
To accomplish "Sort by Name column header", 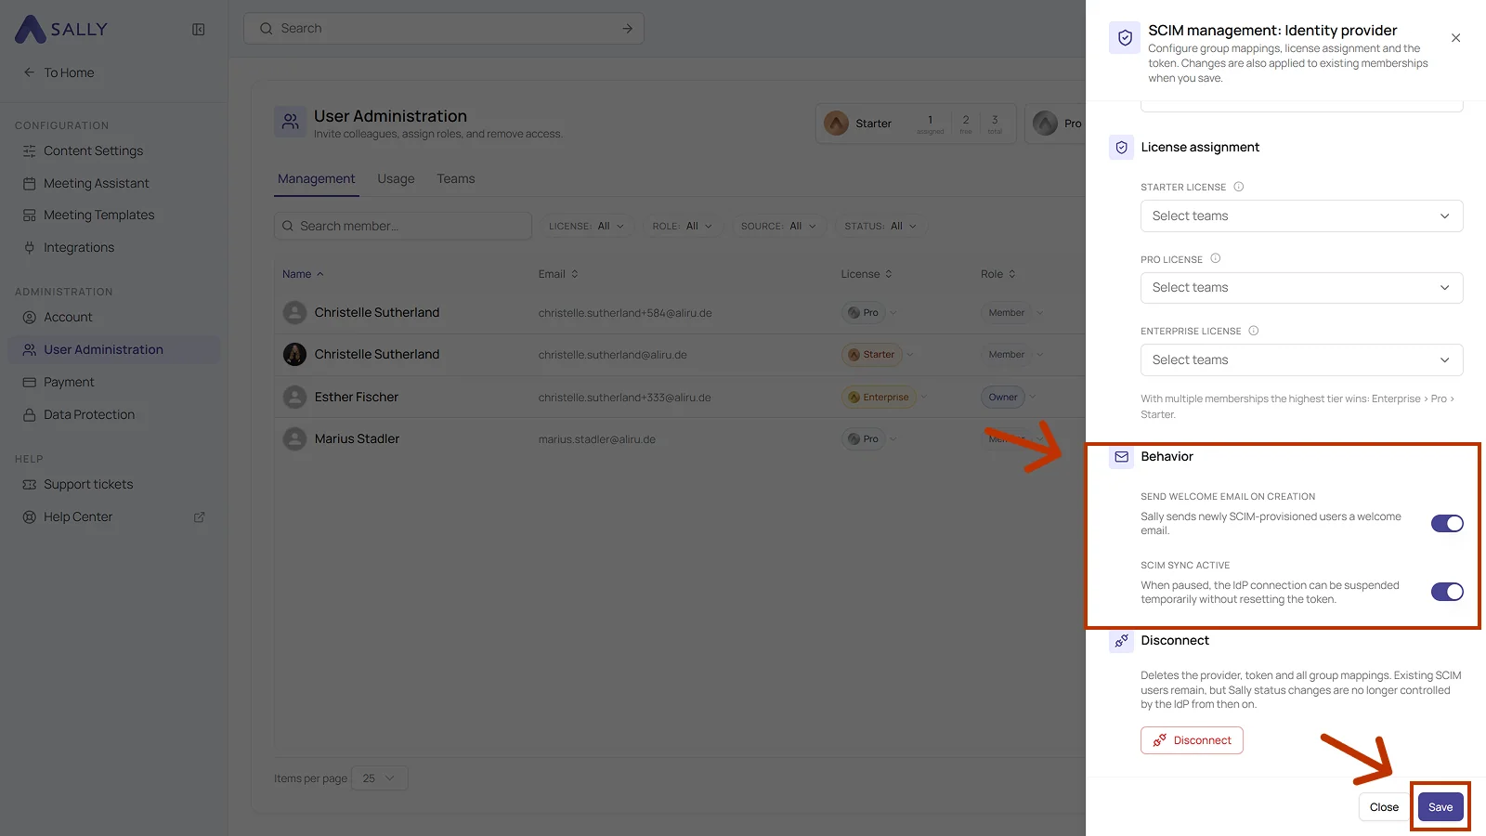I will click(x=303, y=274).
